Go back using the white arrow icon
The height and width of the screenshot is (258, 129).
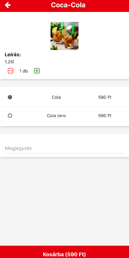pos(8,5)
